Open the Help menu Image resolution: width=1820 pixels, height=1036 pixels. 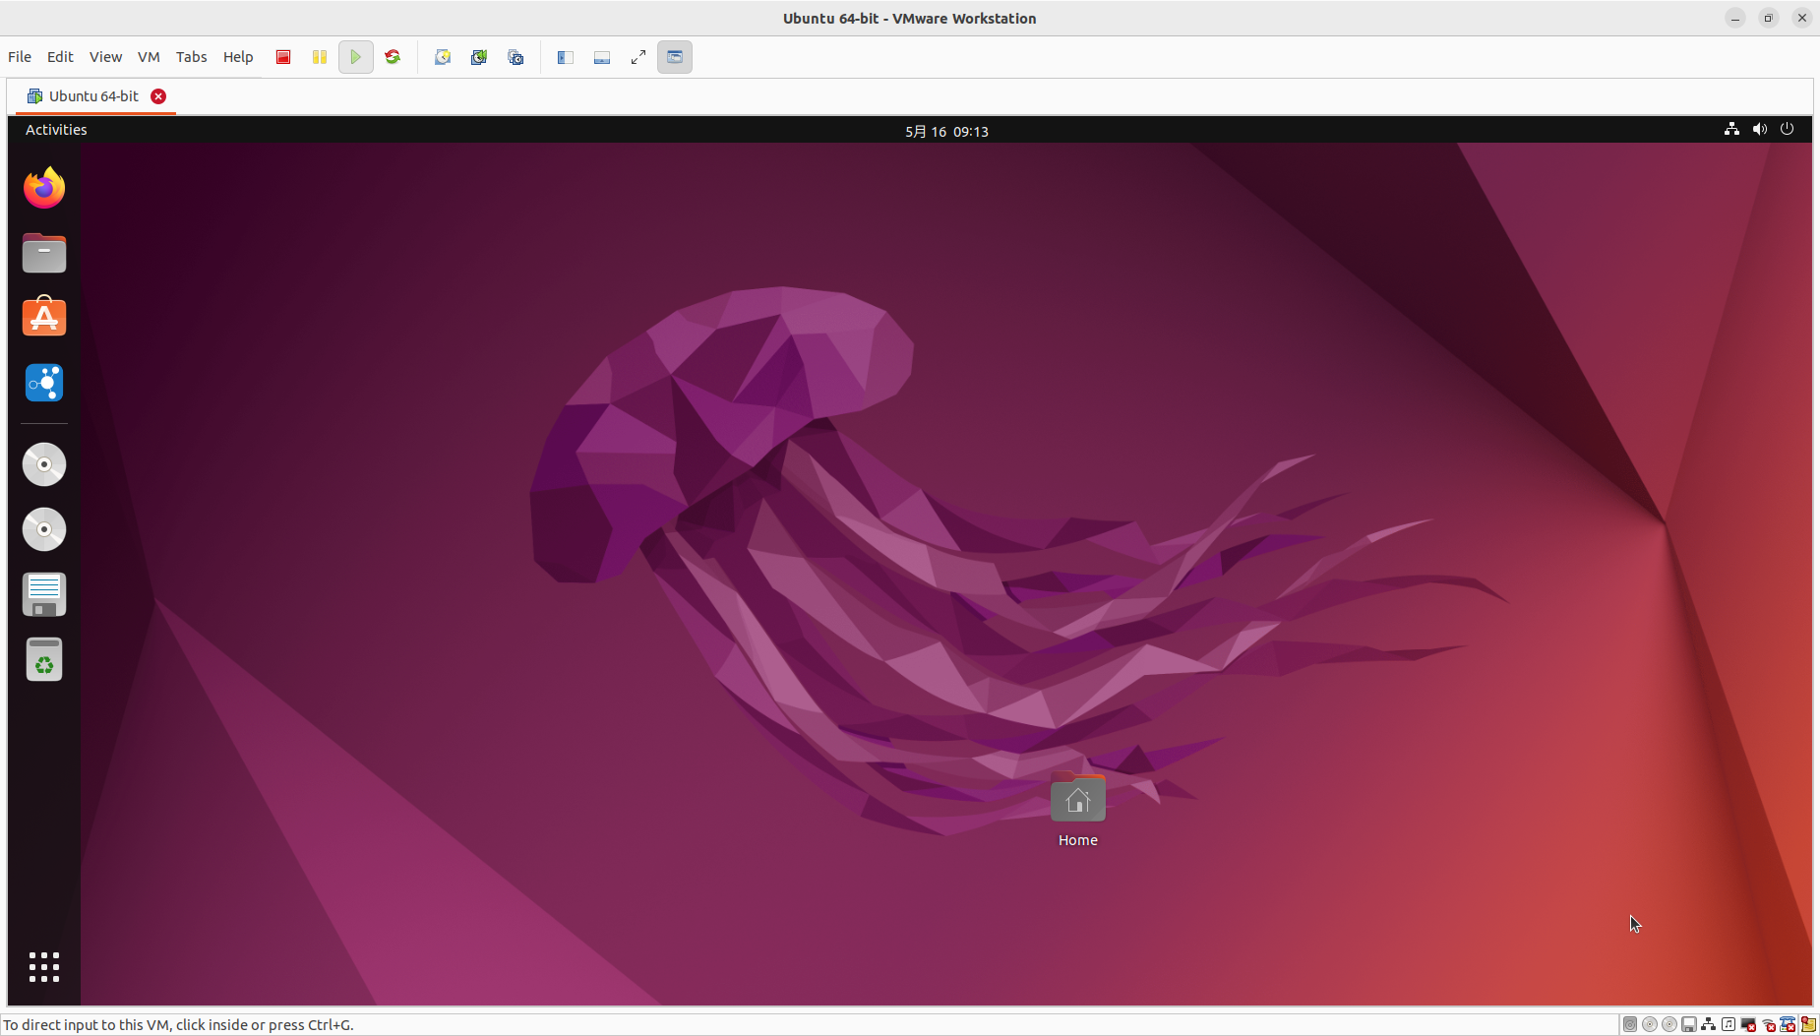238,57
